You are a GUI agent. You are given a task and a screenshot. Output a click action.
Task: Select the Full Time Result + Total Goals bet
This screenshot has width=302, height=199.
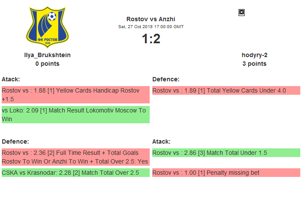click(x=75, y=157)
